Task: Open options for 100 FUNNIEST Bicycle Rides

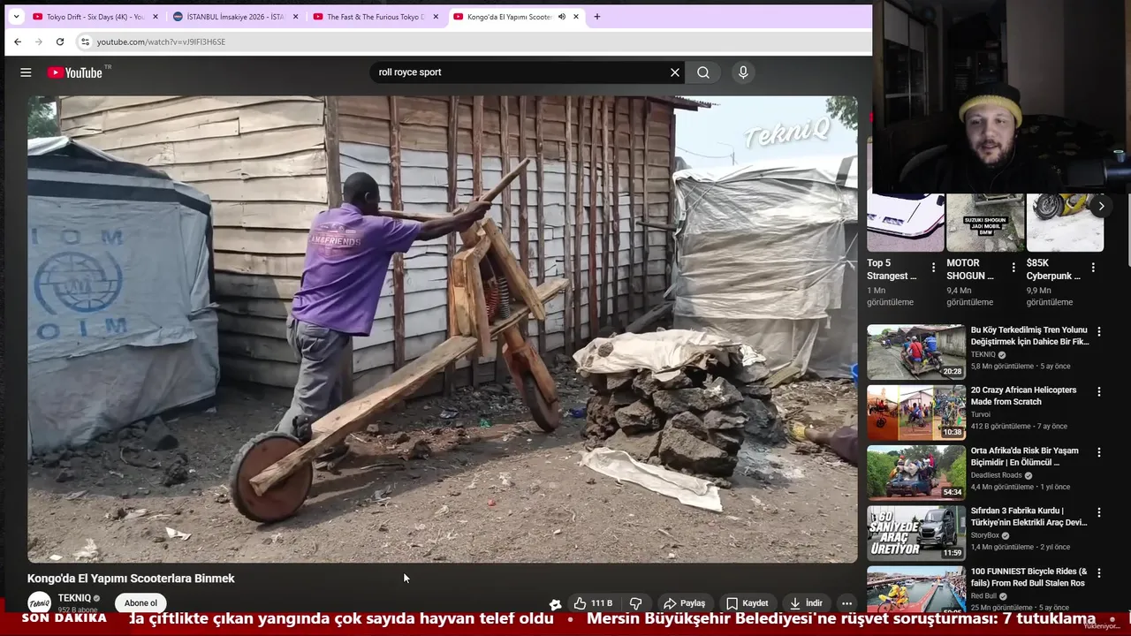Action: click(x=1099, y=573)
